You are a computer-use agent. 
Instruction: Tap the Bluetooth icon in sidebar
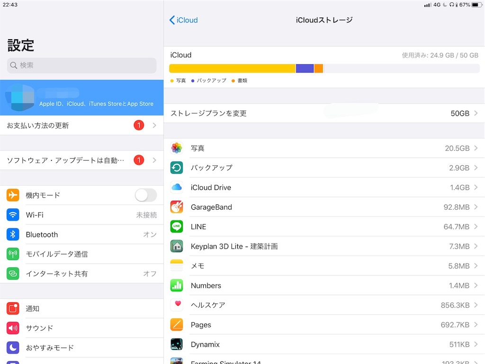click(13, 234)
